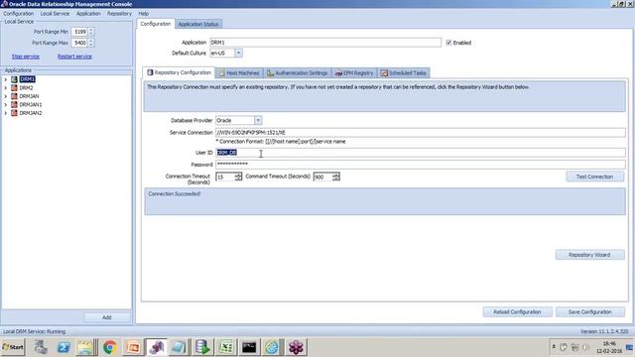Screen dimensions: 635x357
Task: Open the Repository menu
Action: pyautogui.click(x=119, y=13)
